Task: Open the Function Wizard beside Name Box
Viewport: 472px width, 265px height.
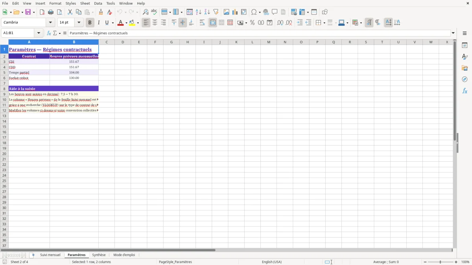Action: click(x=49, y=33)
